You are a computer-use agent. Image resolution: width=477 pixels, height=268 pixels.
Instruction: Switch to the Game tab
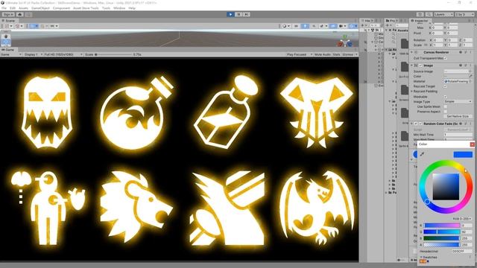(x=8, y=50)
